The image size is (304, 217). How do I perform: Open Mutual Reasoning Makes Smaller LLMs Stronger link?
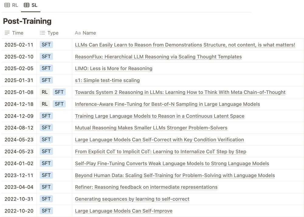pos(151,128)
